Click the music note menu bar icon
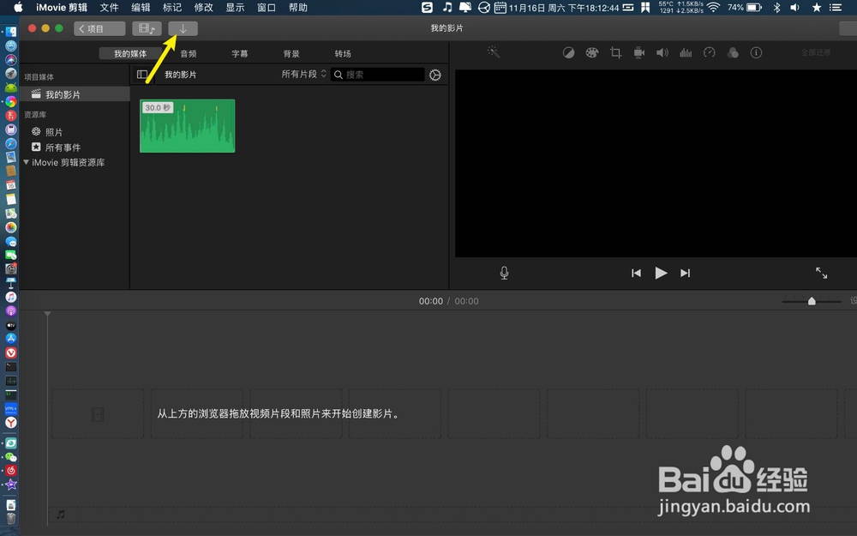 pyautogui.click(x=447, y=7)
